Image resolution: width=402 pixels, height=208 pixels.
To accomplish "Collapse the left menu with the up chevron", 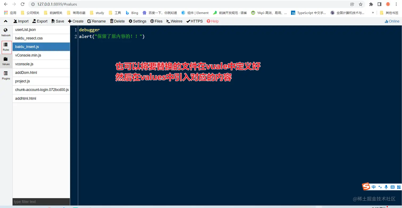I will point(6,21).
